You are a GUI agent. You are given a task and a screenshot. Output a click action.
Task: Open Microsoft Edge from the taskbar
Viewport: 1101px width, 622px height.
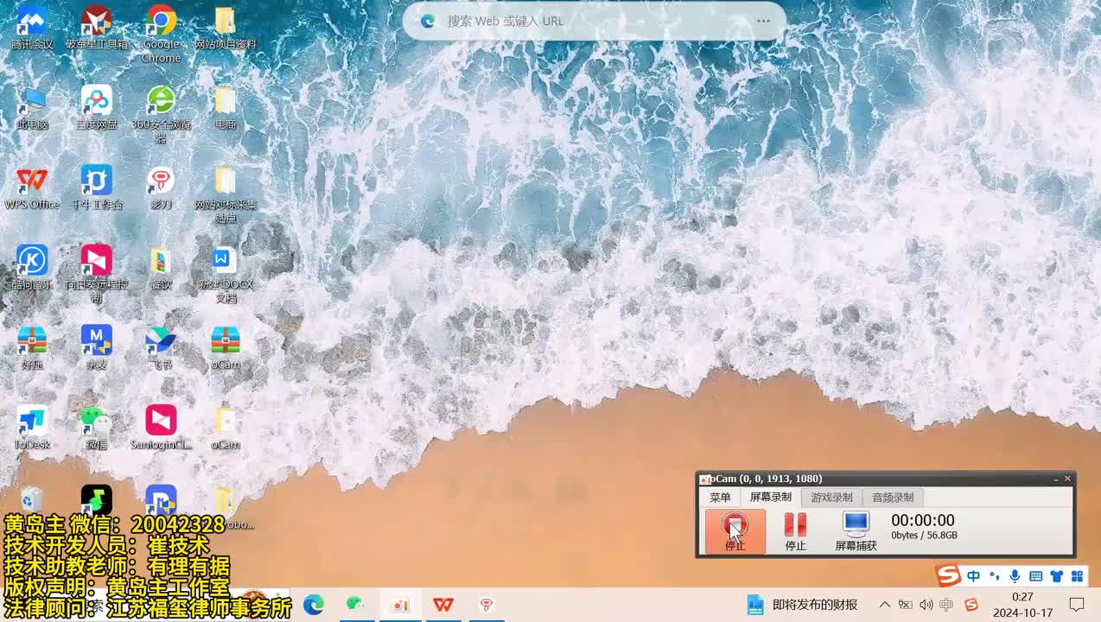click(x=314, y=605)
